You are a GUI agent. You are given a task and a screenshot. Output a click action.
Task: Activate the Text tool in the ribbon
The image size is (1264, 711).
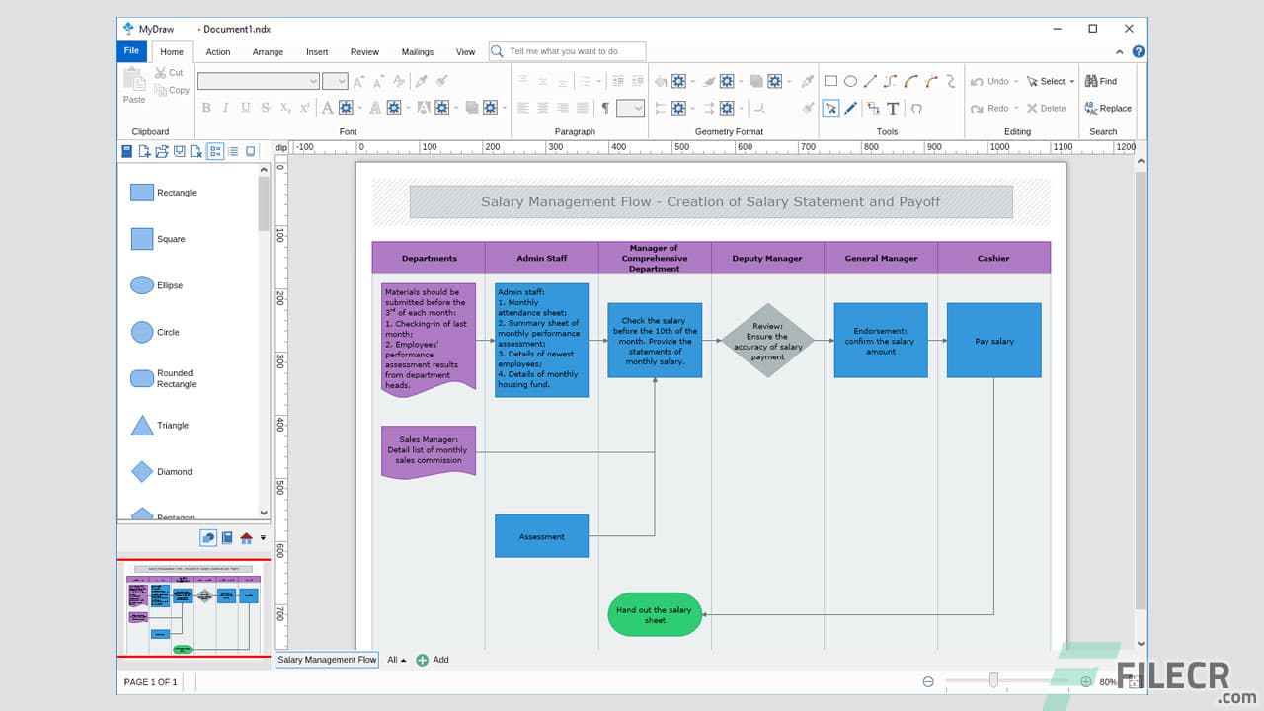tap(893, 109)
